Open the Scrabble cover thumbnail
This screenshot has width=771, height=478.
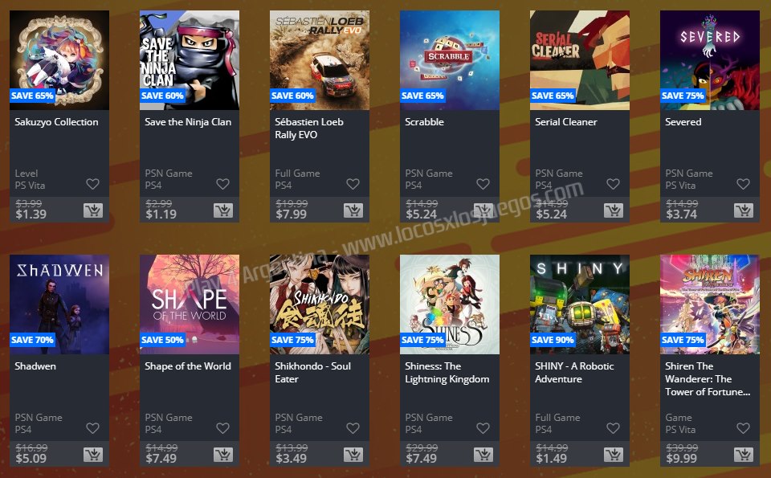point(450,60)
